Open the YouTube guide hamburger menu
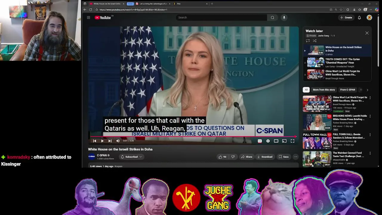 (88, 18)
